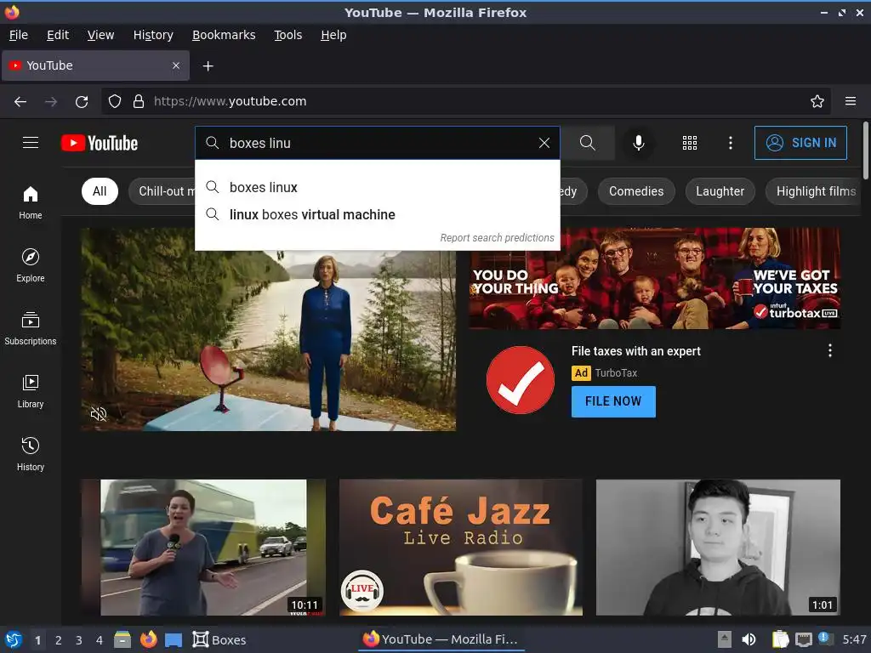Open the system start menu icon
The image size is (871, 653).
point(14,639)
